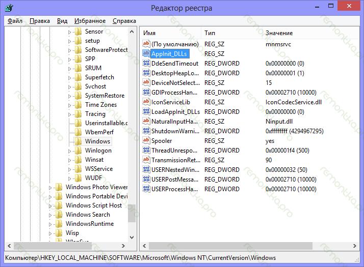Click the NaturalInputHa... string icon

tap(146, 121)
